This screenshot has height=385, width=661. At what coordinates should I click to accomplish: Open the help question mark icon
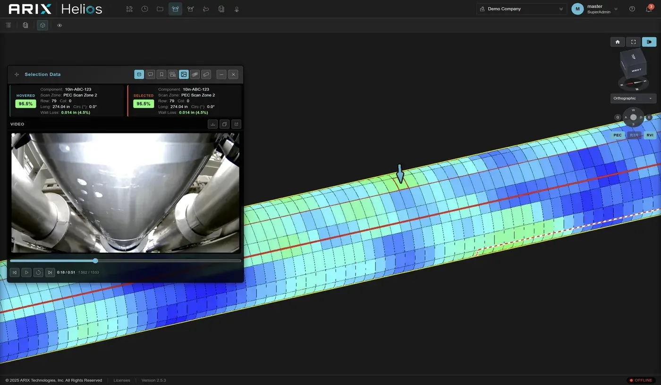[632, 9]
